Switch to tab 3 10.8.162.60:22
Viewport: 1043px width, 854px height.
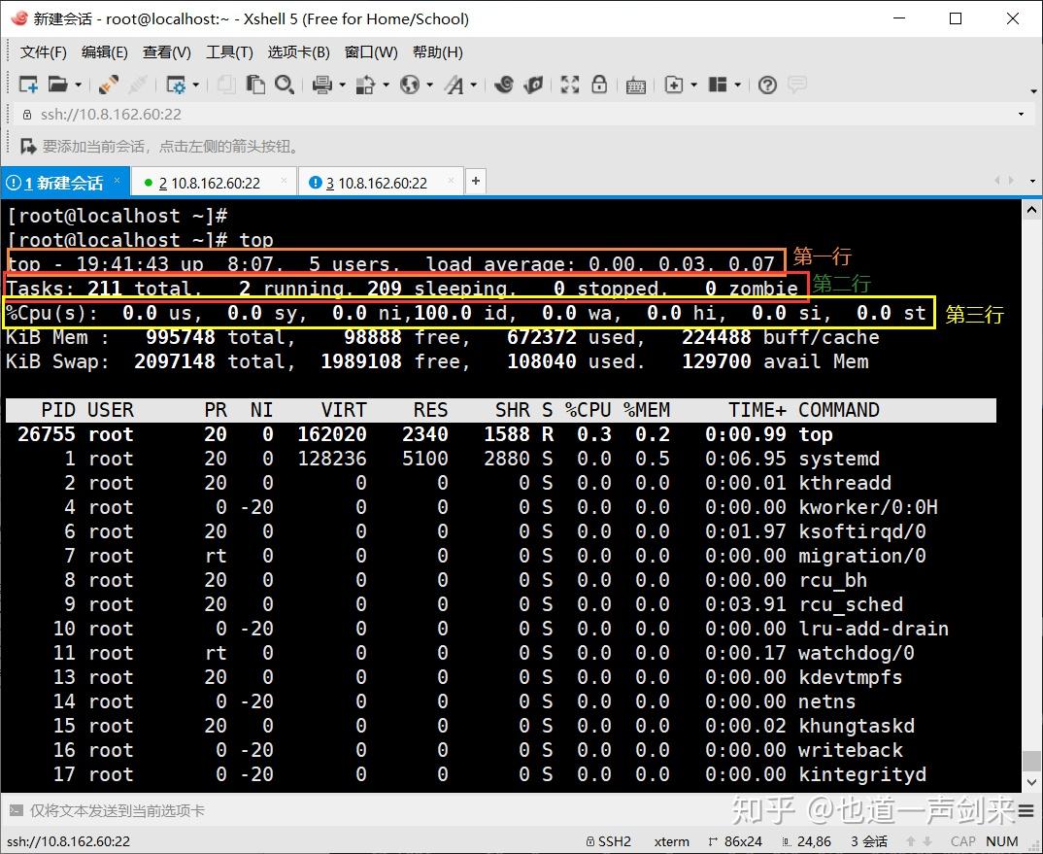pos(376,183)
